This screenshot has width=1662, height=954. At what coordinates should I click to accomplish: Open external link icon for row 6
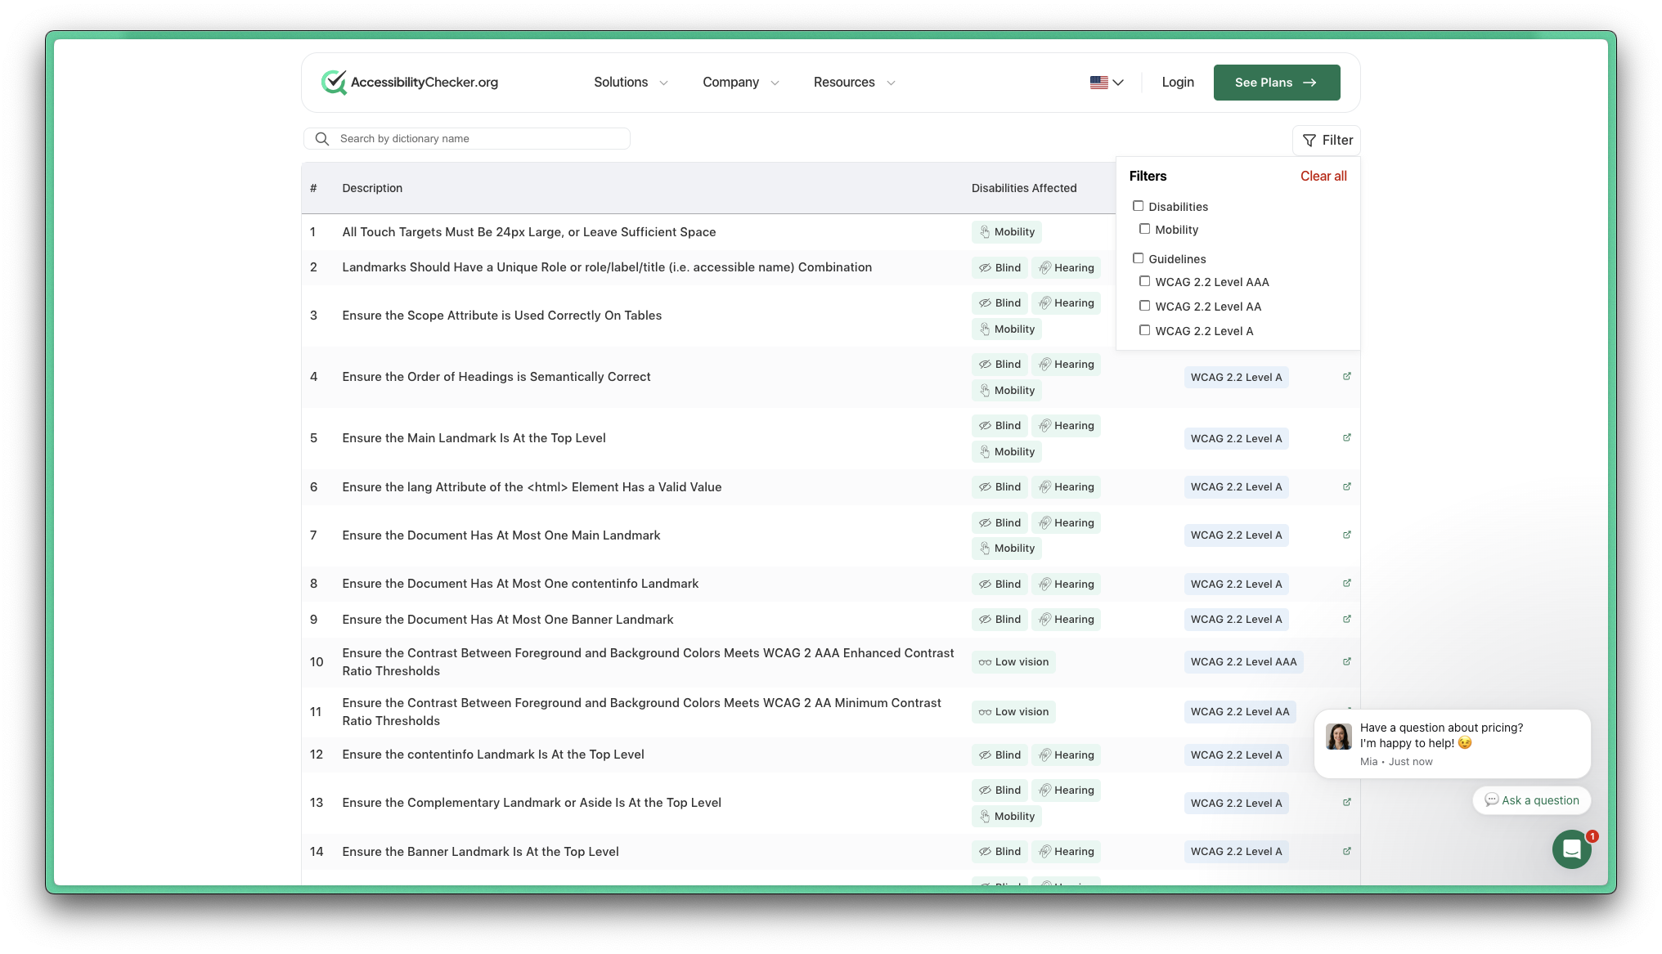pos(1346,487)
